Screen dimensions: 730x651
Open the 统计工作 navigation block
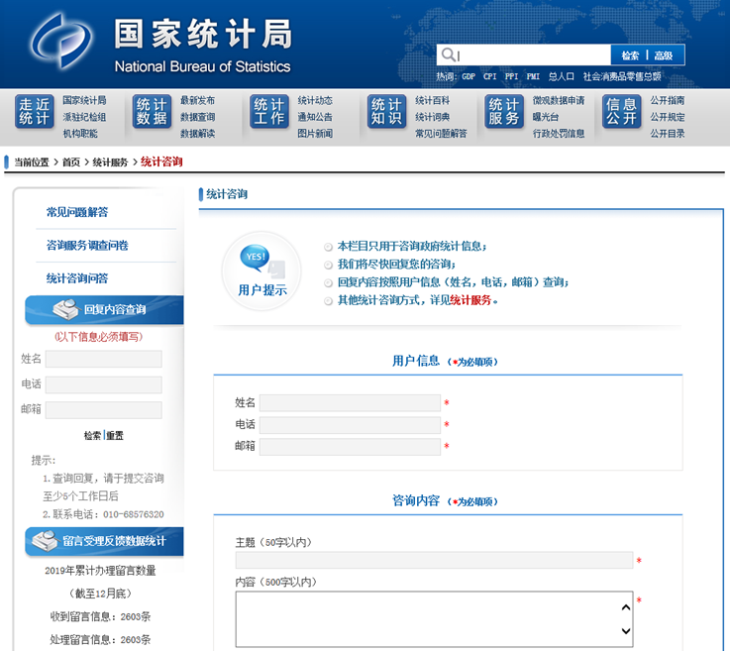pyautogui.click(x=268, y=112)
